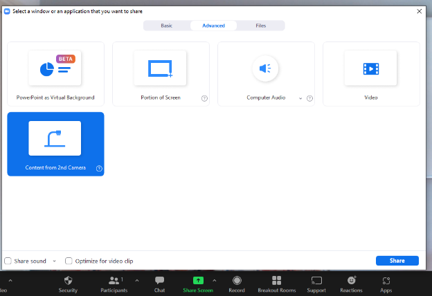Open the Participants panel
The width and height of the screenshot is (432, 296).
[x=114, y=284]
